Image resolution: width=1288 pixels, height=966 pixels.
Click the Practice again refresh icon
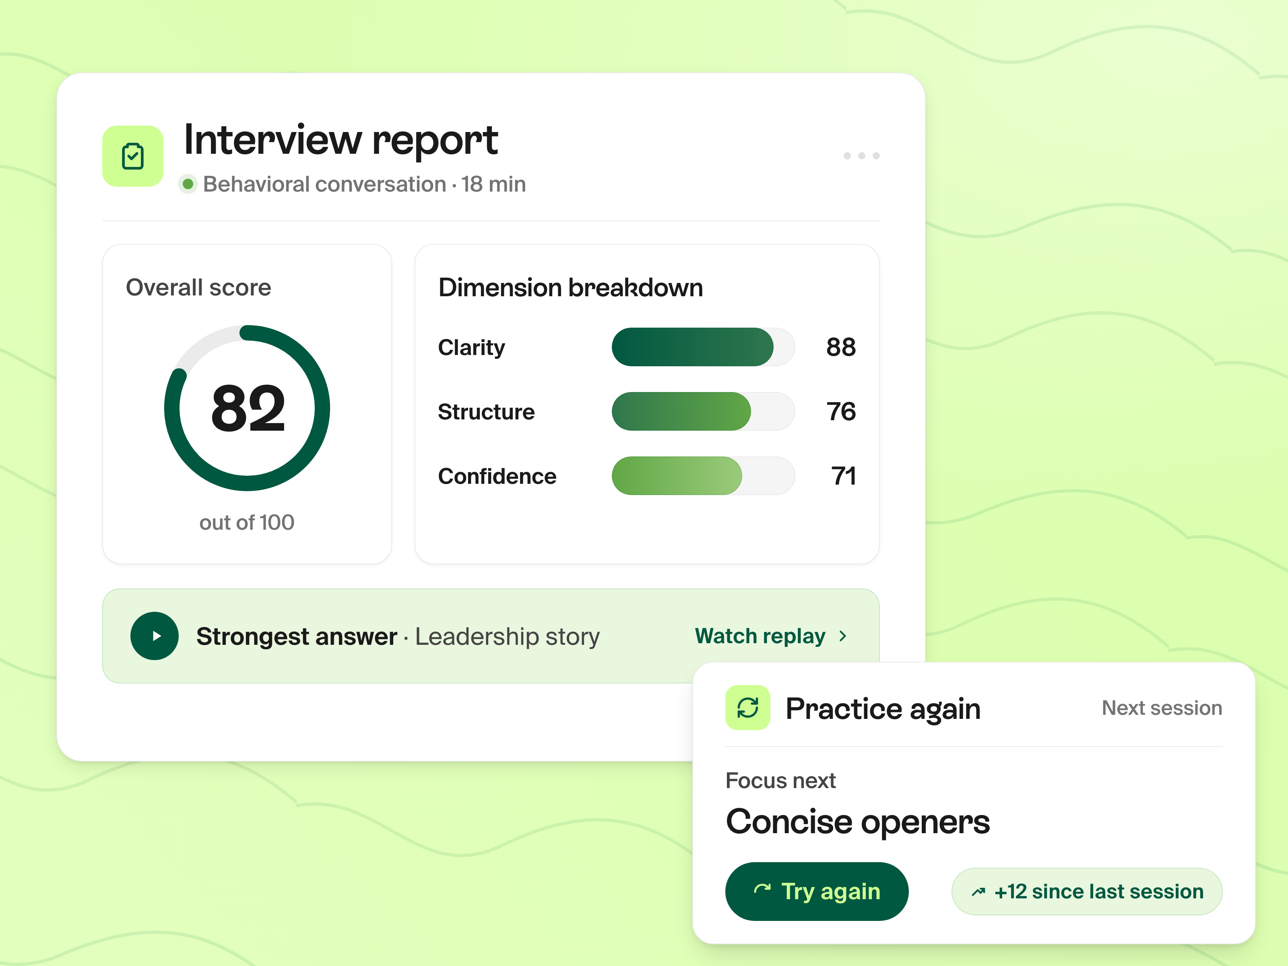click(748, 708)
